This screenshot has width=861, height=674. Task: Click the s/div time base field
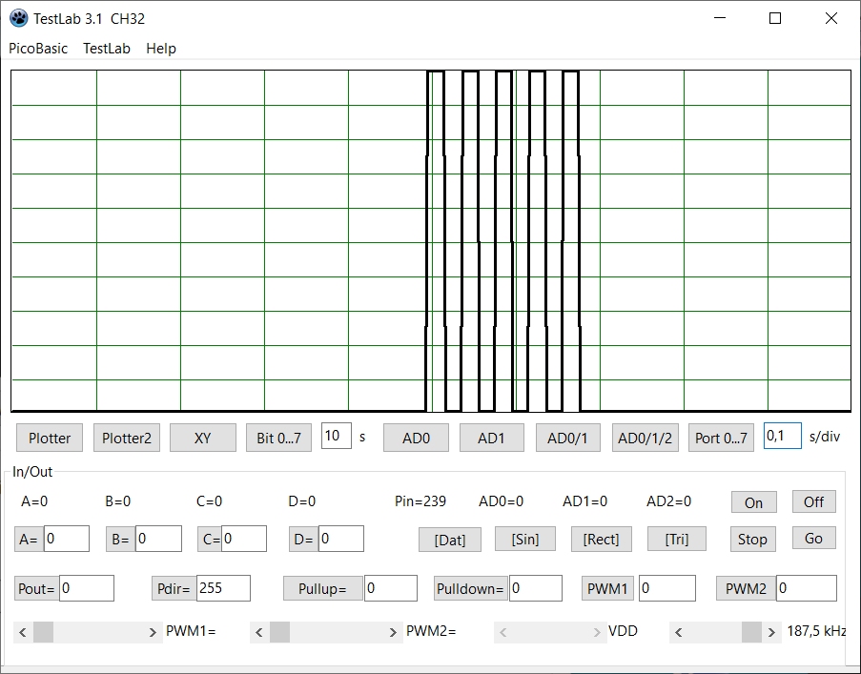pos(782,436)
